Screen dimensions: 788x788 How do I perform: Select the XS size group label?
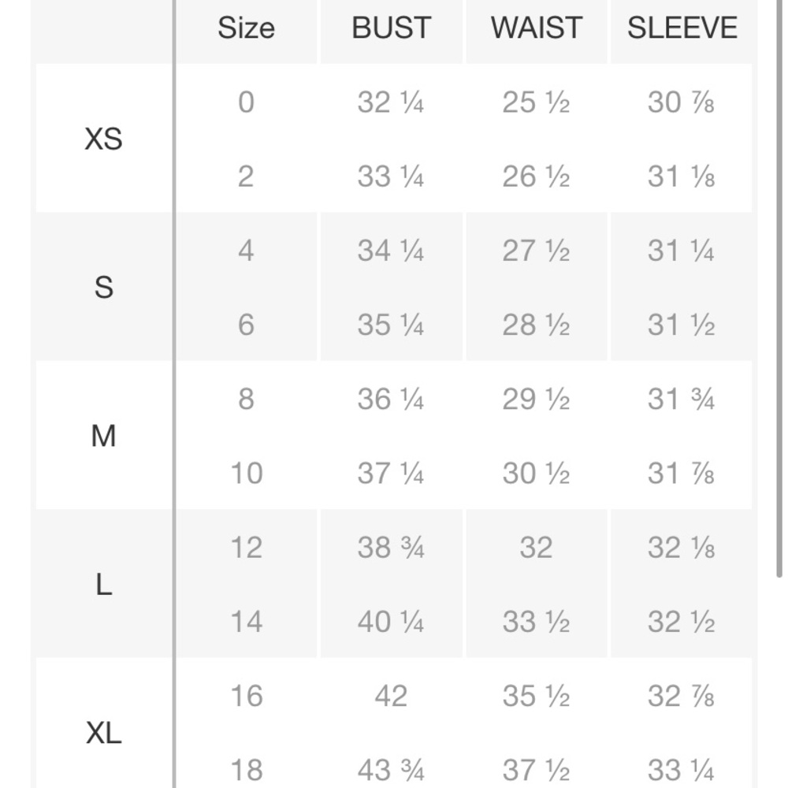coord(103,139)
